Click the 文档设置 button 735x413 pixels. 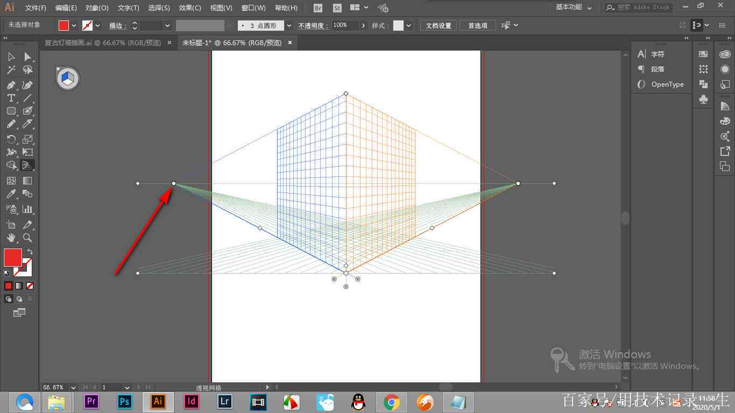click(439, 25)
